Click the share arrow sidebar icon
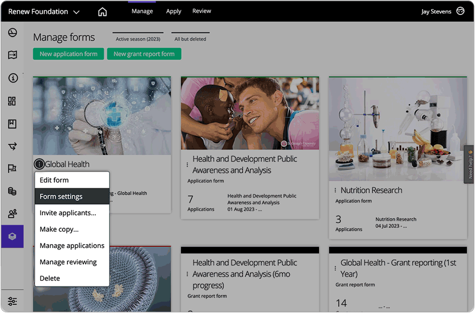Screen dimensions: 475x313 click(x=13, y=146)
